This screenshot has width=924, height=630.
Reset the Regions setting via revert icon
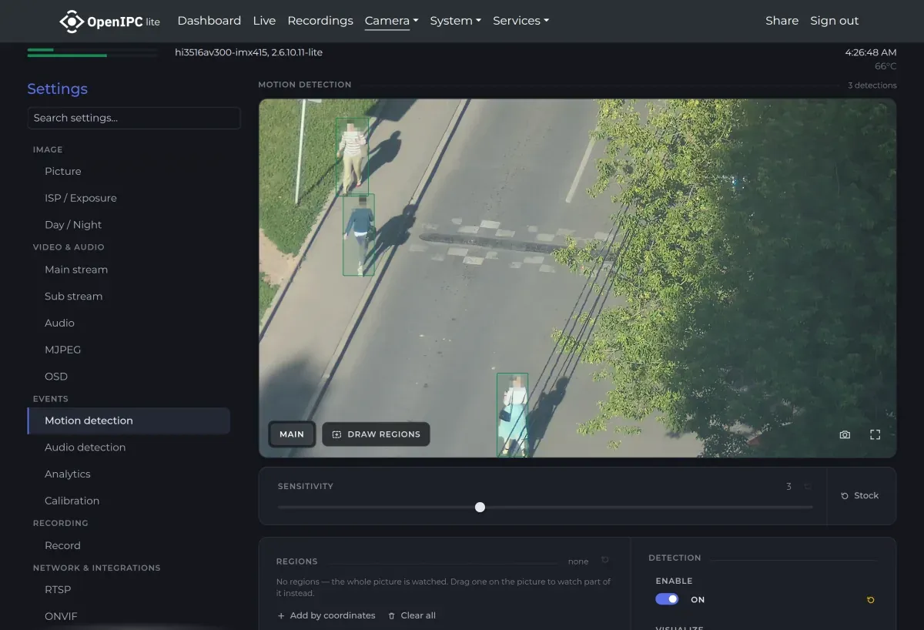point(604,561)
